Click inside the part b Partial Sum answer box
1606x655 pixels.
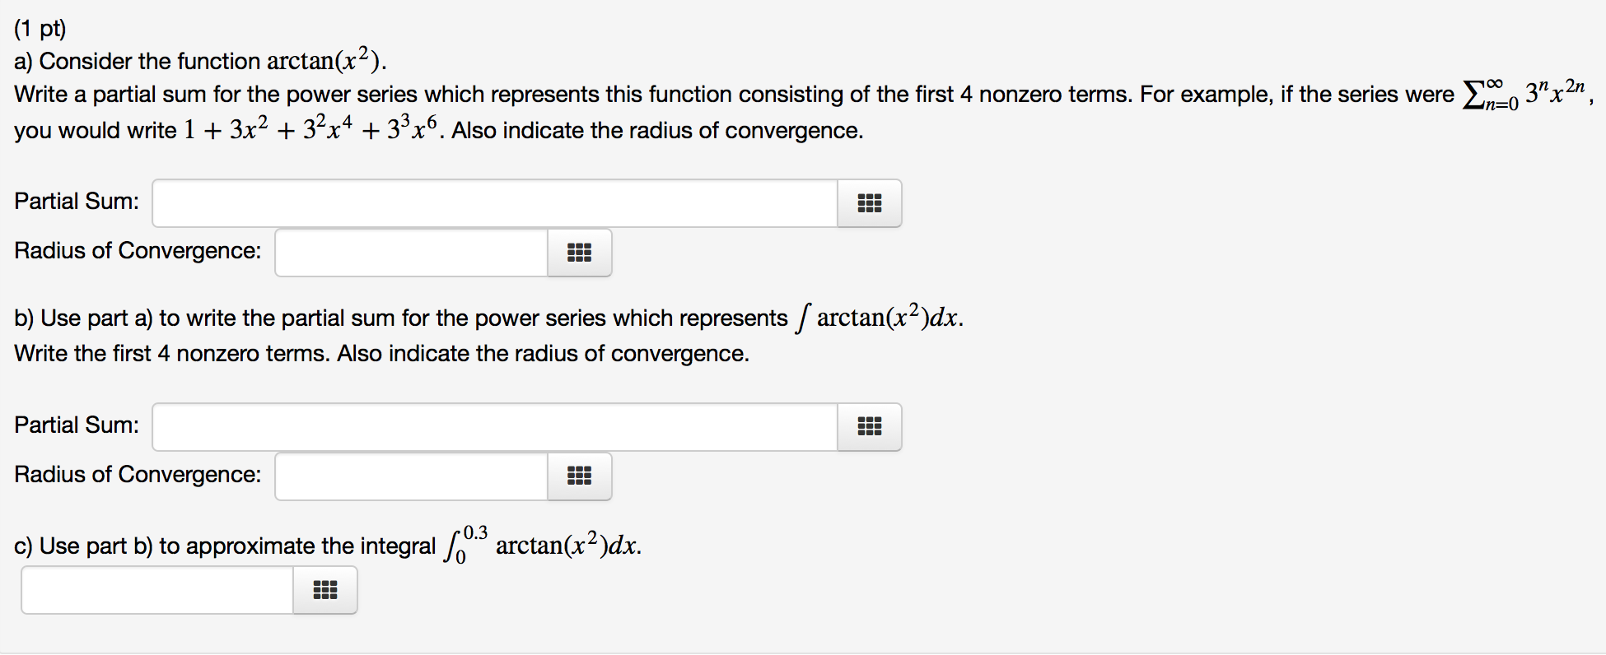click(494, 426)
